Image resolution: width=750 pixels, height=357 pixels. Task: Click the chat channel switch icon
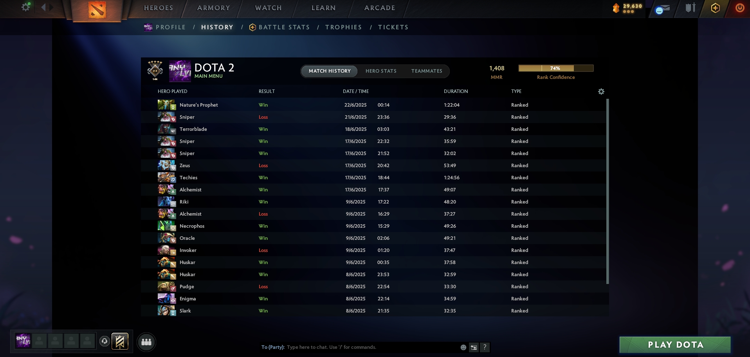coord(474,347)
